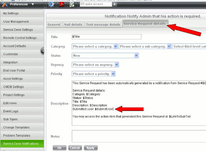Screen dimensions: 206x151
Task: Click the gear settings icon in toolbar
Action: click(x=51, y=4)
